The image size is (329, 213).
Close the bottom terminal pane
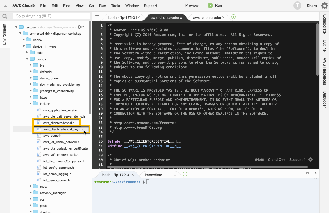tap(315, 173)
